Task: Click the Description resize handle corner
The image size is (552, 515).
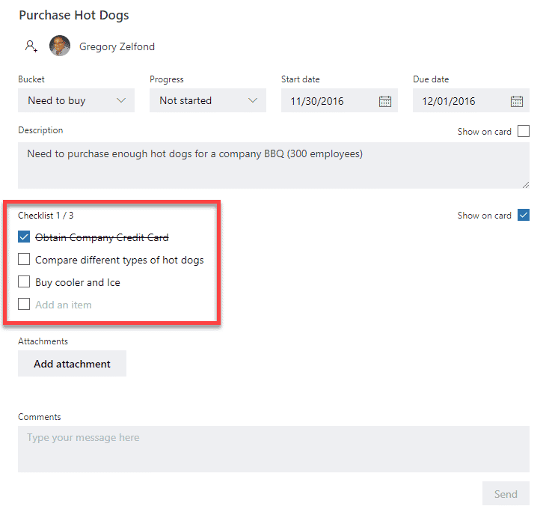Action: [x=526, y=185]
